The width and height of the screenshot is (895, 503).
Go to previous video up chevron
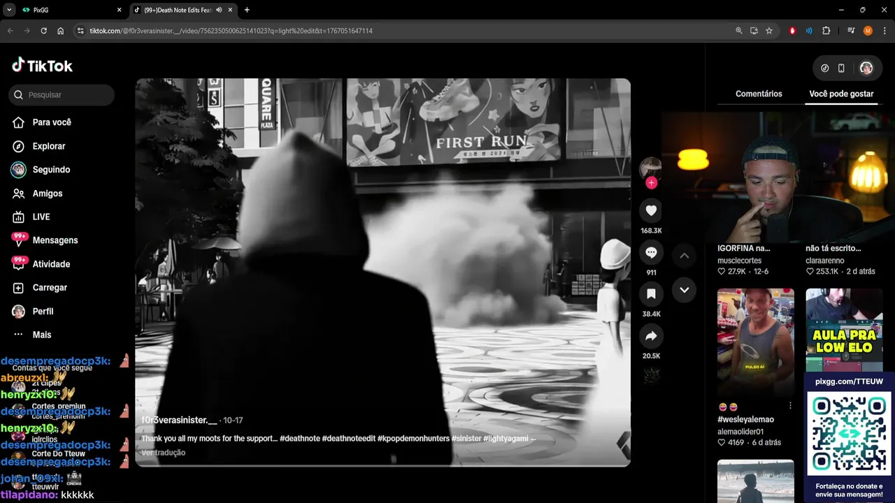(684, 256)
